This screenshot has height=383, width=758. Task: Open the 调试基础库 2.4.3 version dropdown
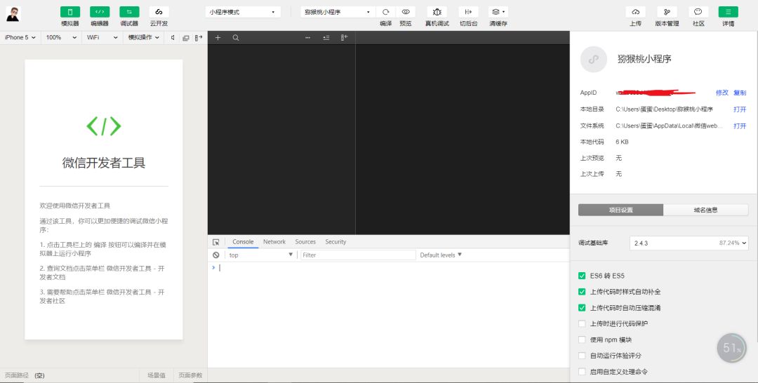point(689,243)
